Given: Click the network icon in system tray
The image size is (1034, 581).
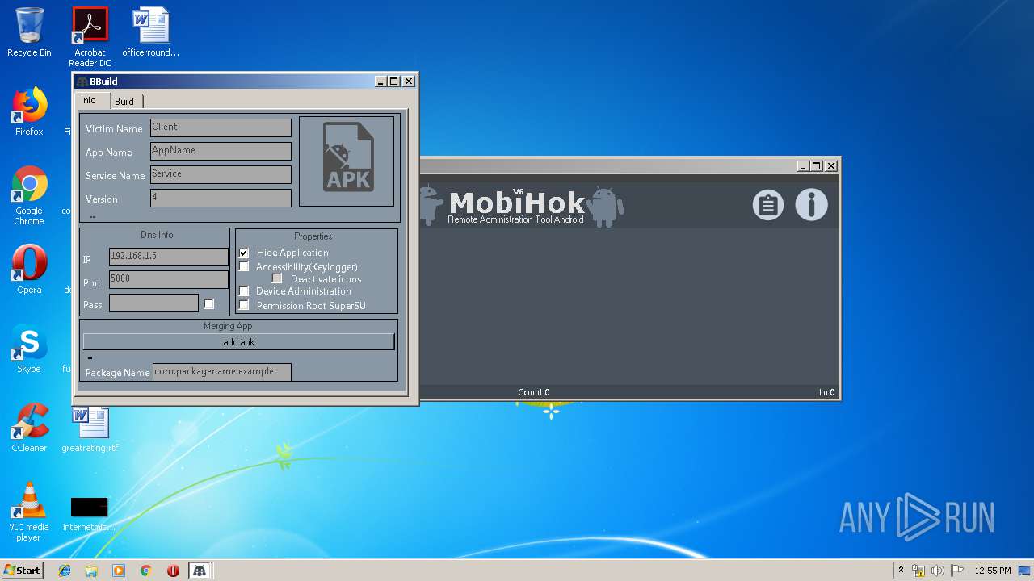Looking at the screenshot, I should [918, 571].
